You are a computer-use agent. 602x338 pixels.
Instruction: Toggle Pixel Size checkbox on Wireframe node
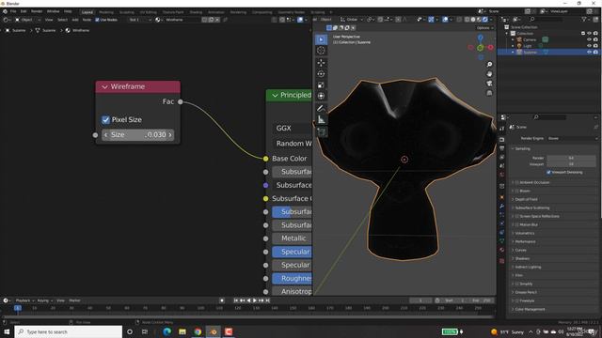pos(106,119)
